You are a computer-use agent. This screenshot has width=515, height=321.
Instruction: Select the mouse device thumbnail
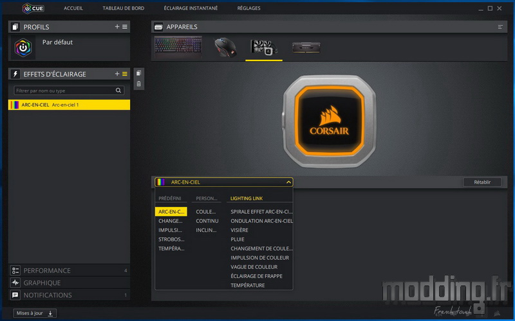coord(225,48)
